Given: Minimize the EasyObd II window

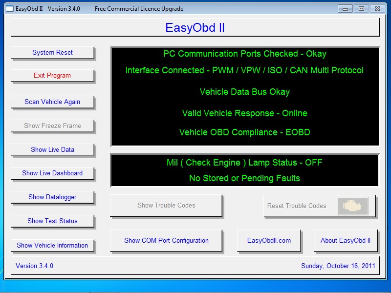Looking at the screenshot, I should point(345,9).
